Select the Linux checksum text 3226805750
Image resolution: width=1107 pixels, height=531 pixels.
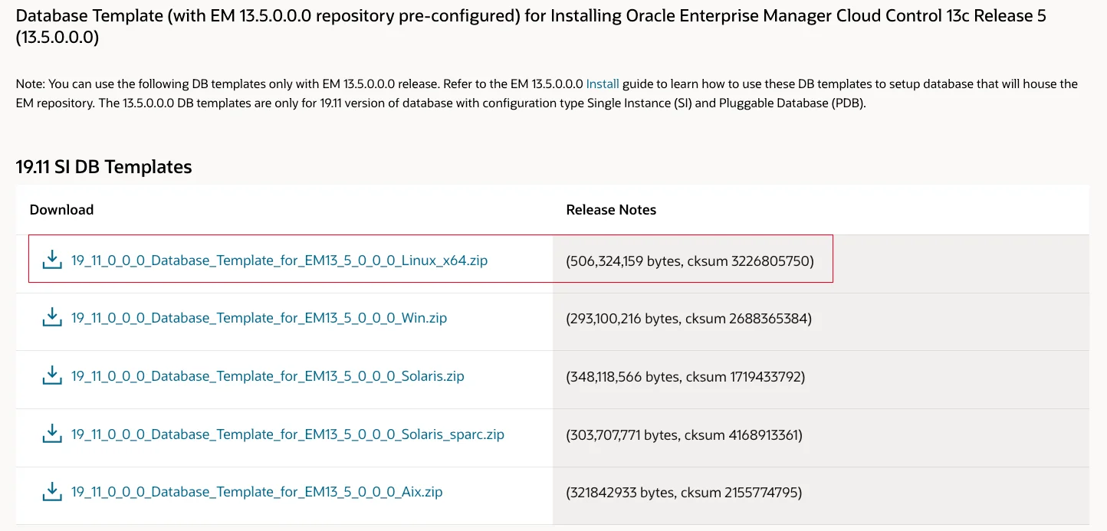pyautogui.click(x=772, y=261)
